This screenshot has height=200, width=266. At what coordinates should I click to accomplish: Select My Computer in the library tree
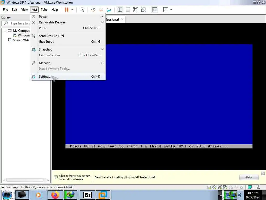(21, 31)
